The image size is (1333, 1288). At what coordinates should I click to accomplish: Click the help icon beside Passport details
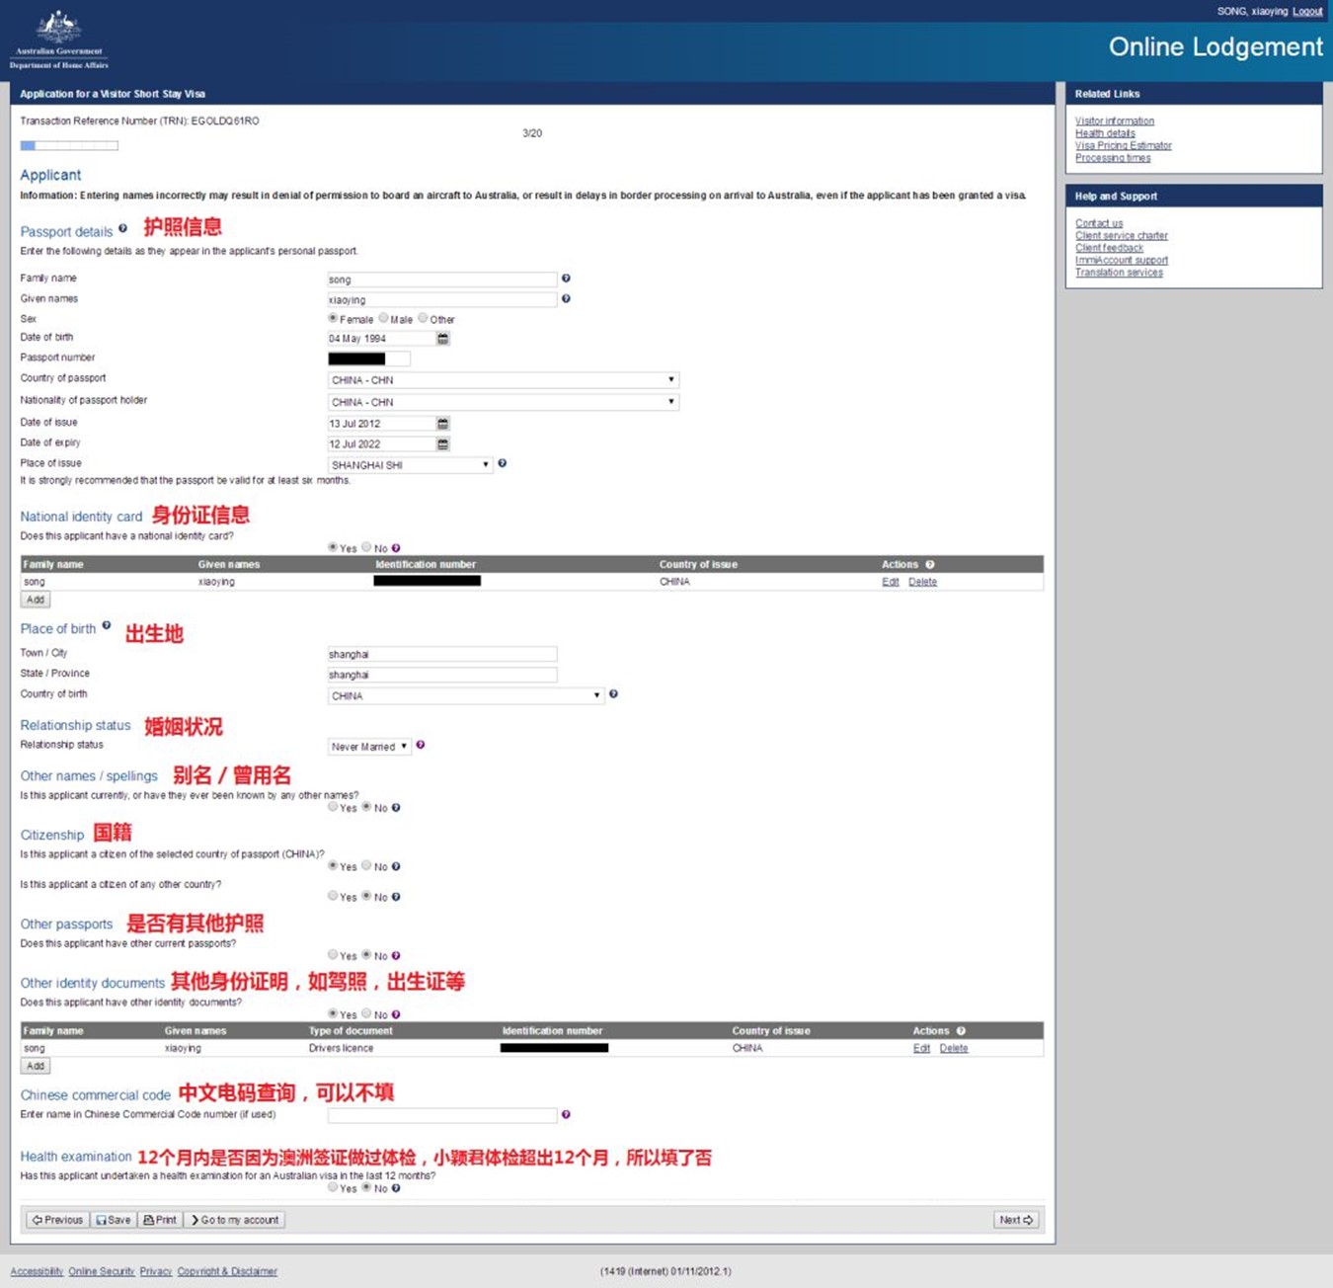click(x=122, y=228)
